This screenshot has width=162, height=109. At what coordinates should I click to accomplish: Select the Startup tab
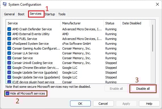click(50, 14)
